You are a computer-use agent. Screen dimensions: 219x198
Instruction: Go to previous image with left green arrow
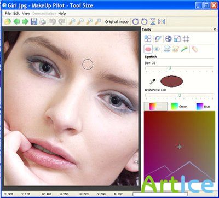pos(16,22)
